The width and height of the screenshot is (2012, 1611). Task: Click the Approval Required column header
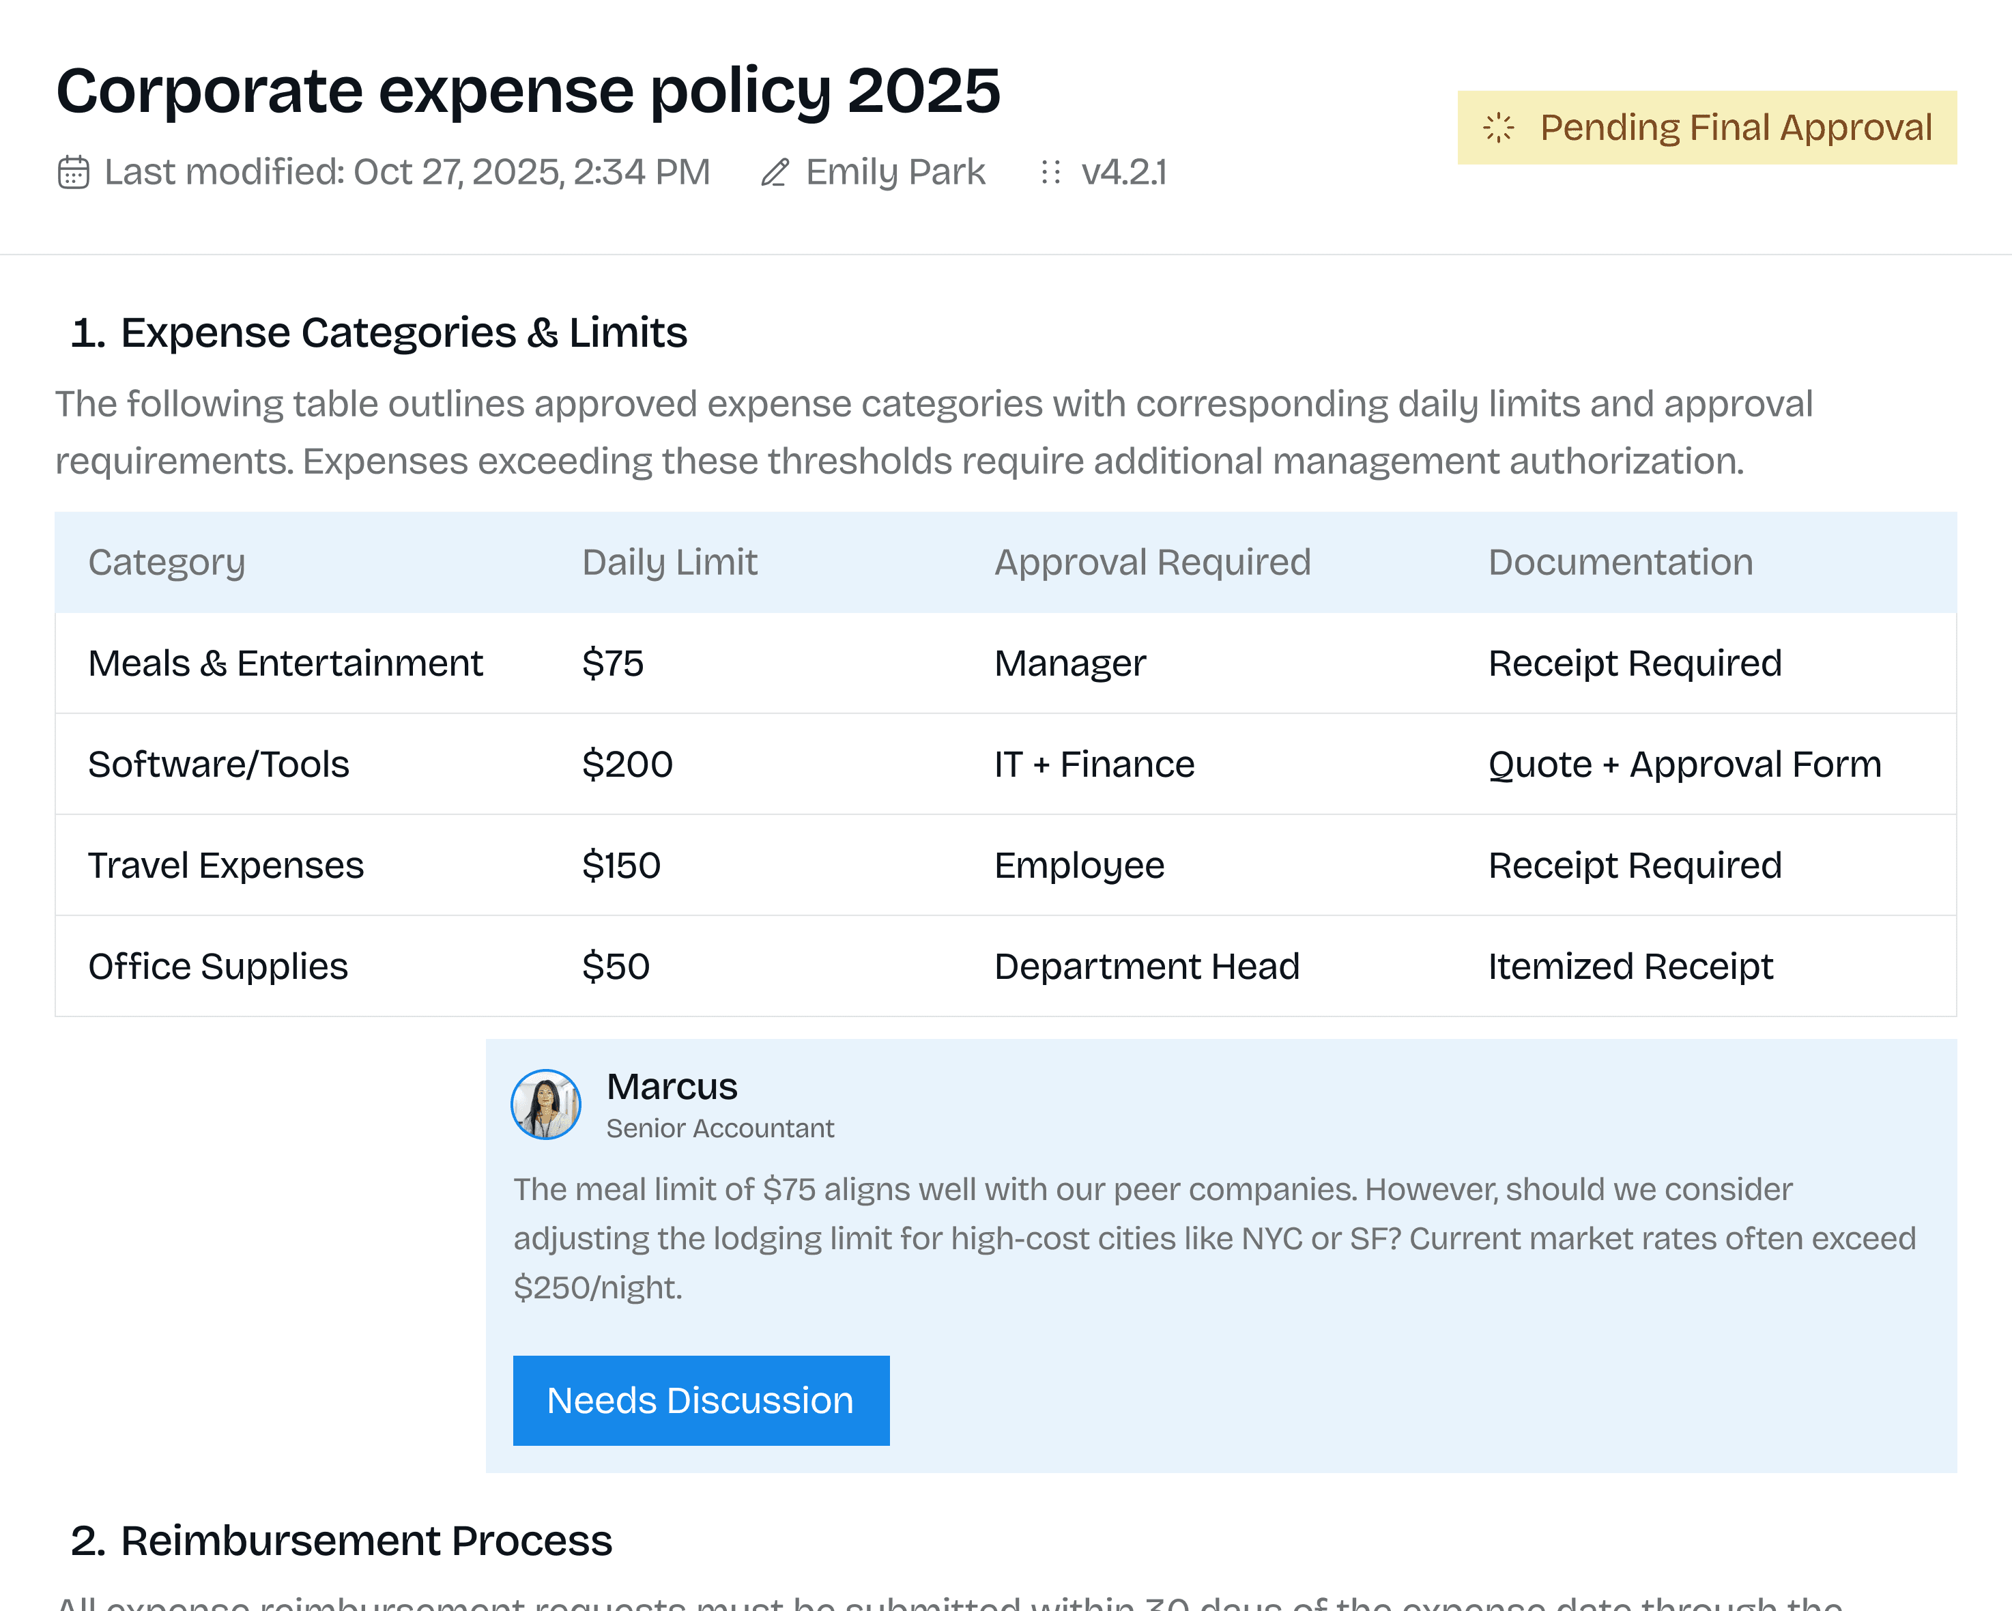(x=1151, y=562)
